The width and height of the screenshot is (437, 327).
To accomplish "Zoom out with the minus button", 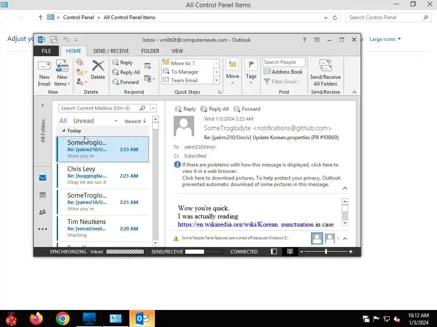I will click(x=302, y=251).
